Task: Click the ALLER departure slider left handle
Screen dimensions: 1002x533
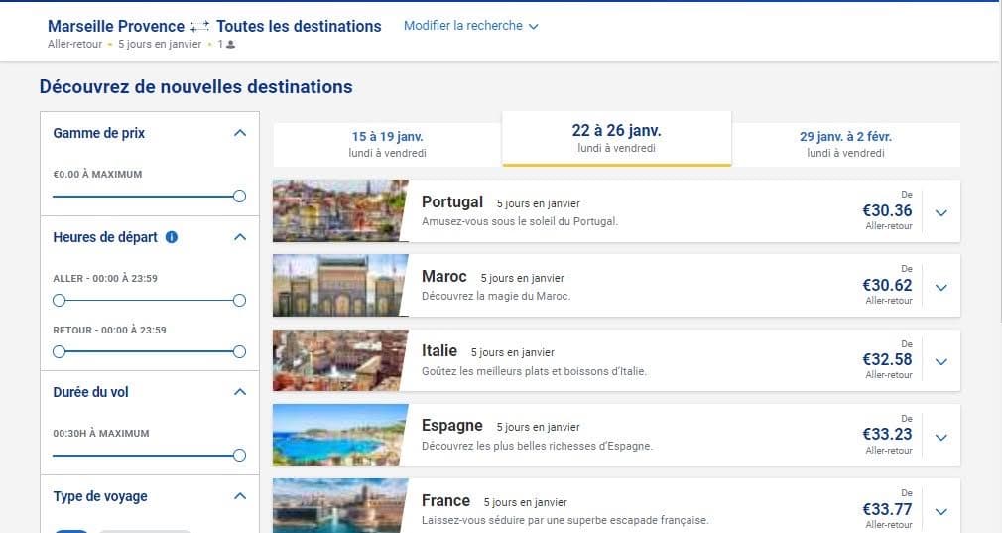Action: coord(60,300)
